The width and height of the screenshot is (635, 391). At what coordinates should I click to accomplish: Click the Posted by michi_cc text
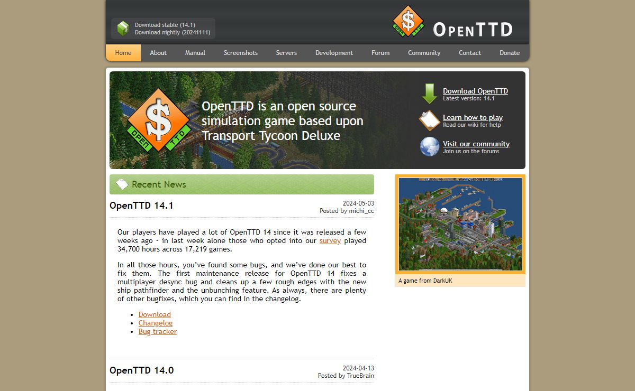pos(347,211)
